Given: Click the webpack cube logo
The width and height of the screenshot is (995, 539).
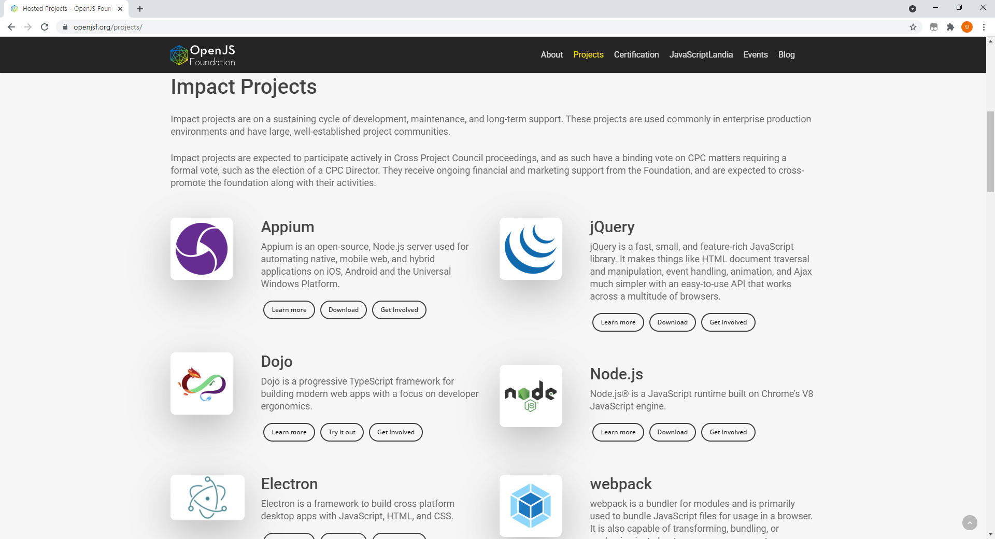Looking at the screenshot, I should (531, 506).
